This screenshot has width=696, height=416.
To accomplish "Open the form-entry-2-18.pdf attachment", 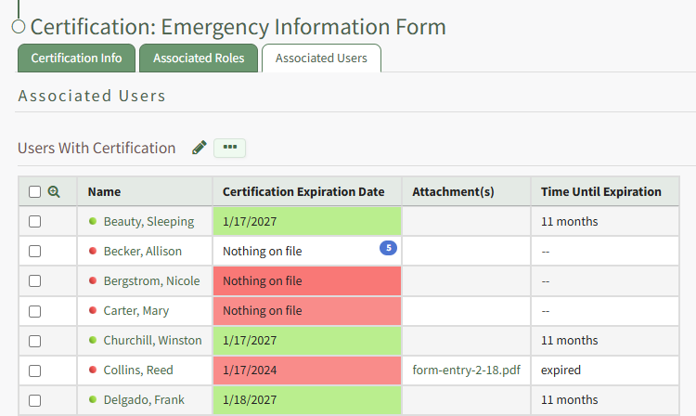I will (466, 370).
